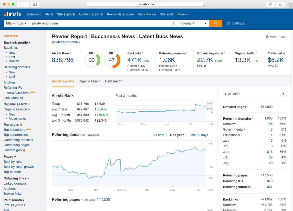Click the How to use help icon
The height and width of the screenshot is (211, 293).
tap(267, 37)
